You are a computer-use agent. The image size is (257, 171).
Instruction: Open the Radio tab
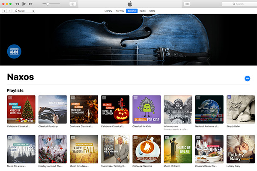pyautogui.click(x=142, y=11)
